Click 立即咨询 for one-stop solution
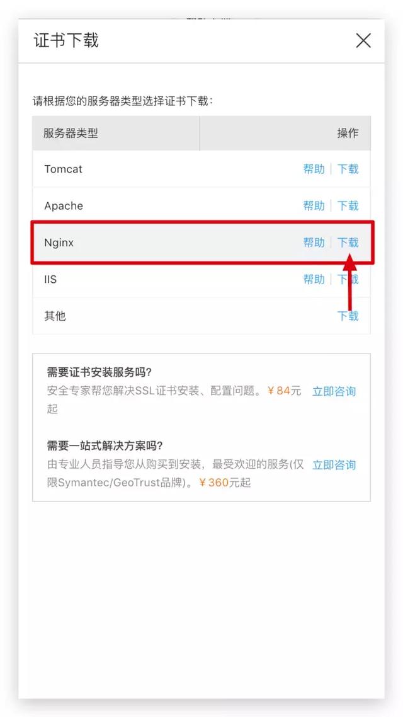403x717 pixels. coord(334,465)
